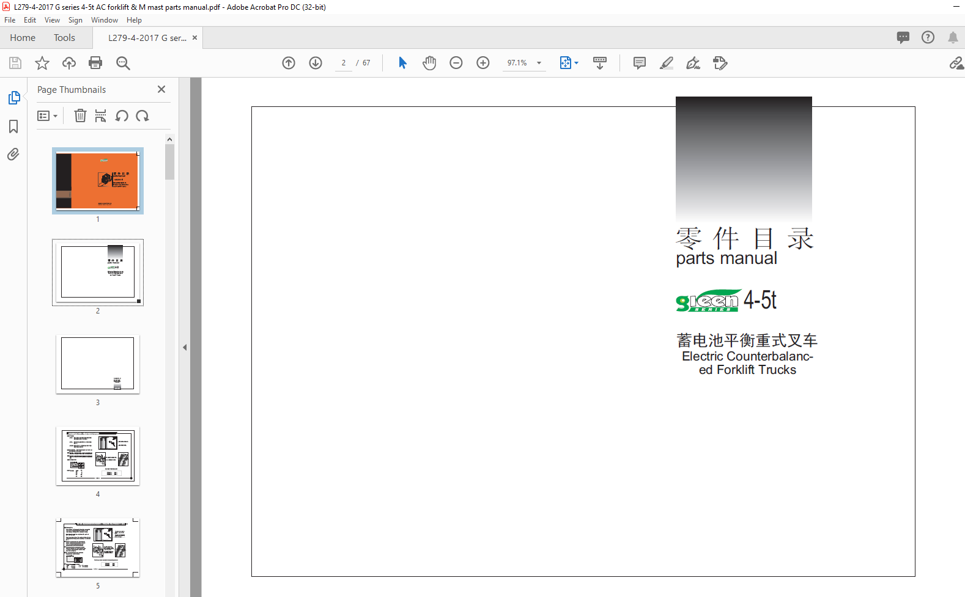Open the Sign document tool
Image resolution: width=965 pixels, height=597 pixels.
693,63
